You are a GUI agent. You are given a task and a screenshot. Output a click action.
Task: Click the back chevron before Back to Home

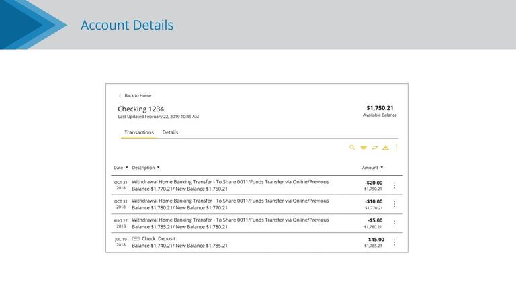click(x=120, y=96)
